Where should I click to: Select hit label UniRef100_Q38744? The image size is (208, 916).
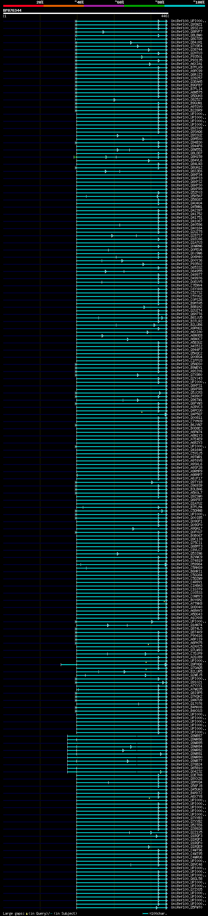(x=186, y=49)
